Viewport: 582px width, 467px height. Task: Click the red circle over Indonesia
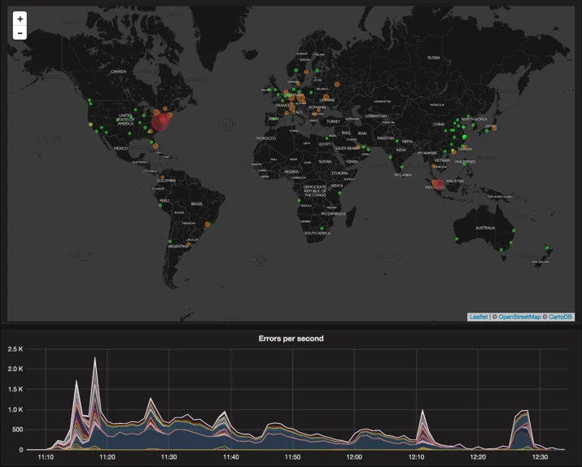tap(440, 185)
